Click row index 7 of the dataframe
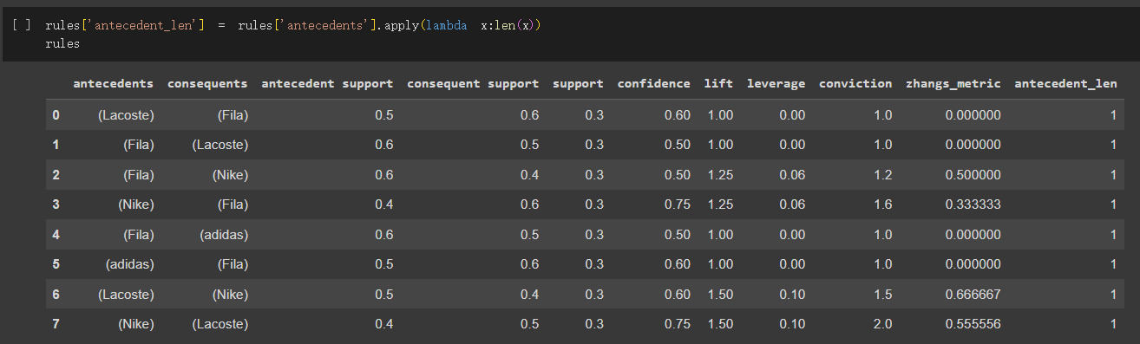This screenshot has width=1140, height=344. [56, 324]
